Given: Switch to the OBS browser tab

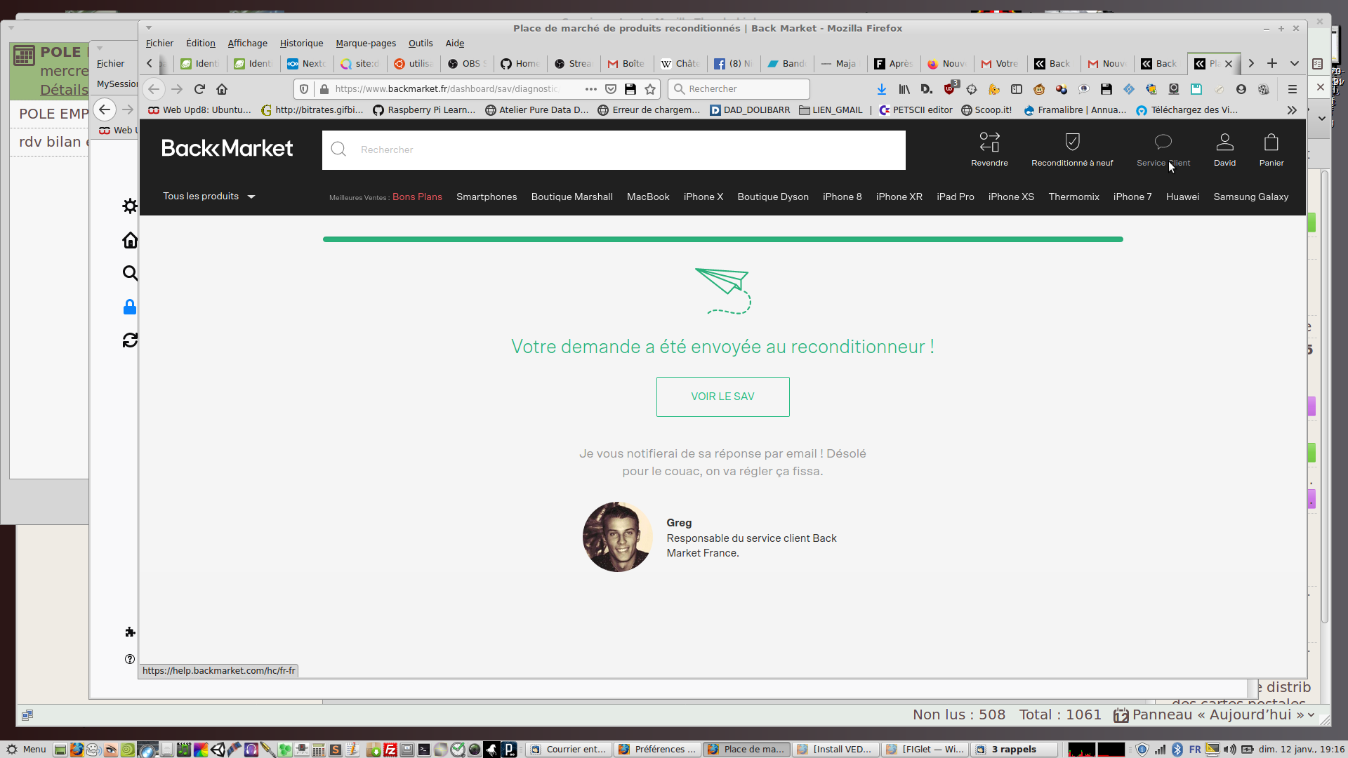Looking at the screenshot, I should pos(466,63).
